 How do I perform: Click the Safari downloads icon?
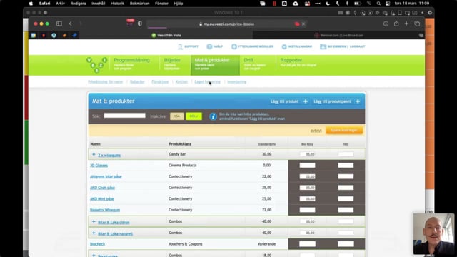click(386, 24)
